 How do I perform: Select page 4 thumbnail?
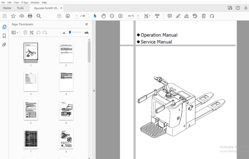(x=66, y=81)
